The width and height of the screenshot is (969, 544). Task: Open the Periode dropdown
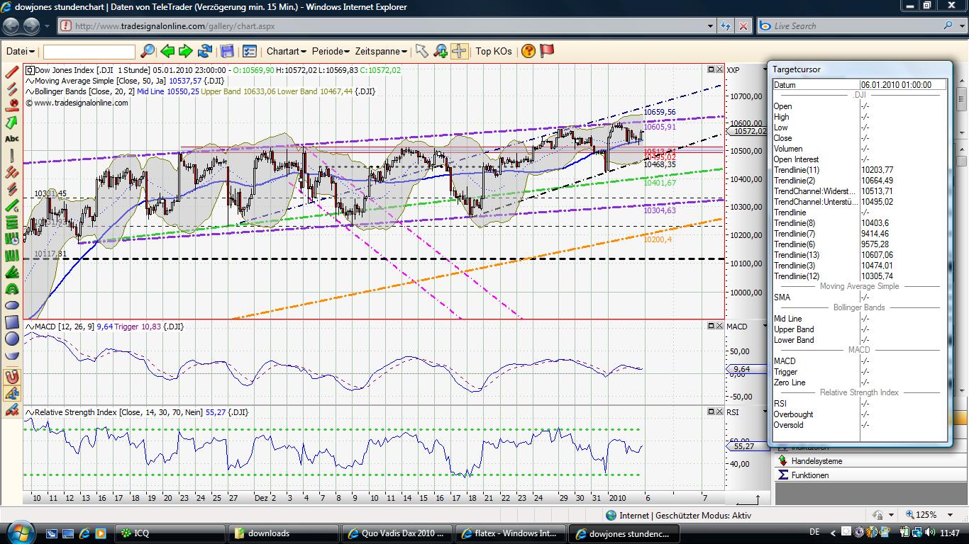(330, 51)
